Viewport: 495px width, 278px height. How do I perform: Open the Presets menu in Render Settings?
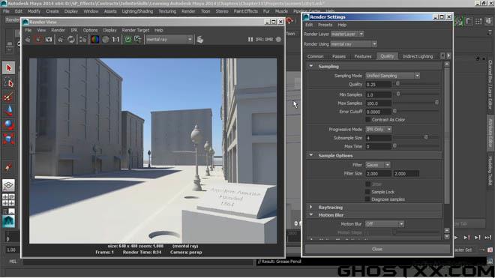(x=325, y=25)
